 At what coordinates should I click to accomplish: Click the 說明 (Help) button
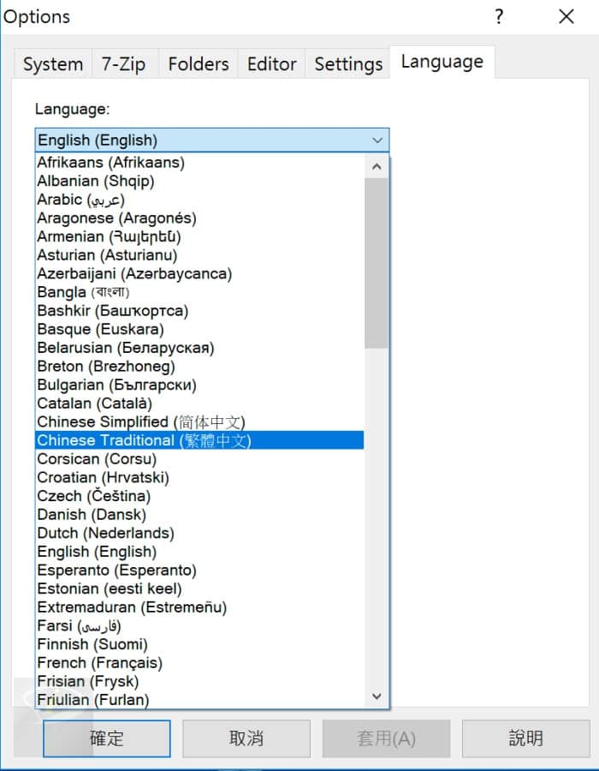click(x=525, y=738)
